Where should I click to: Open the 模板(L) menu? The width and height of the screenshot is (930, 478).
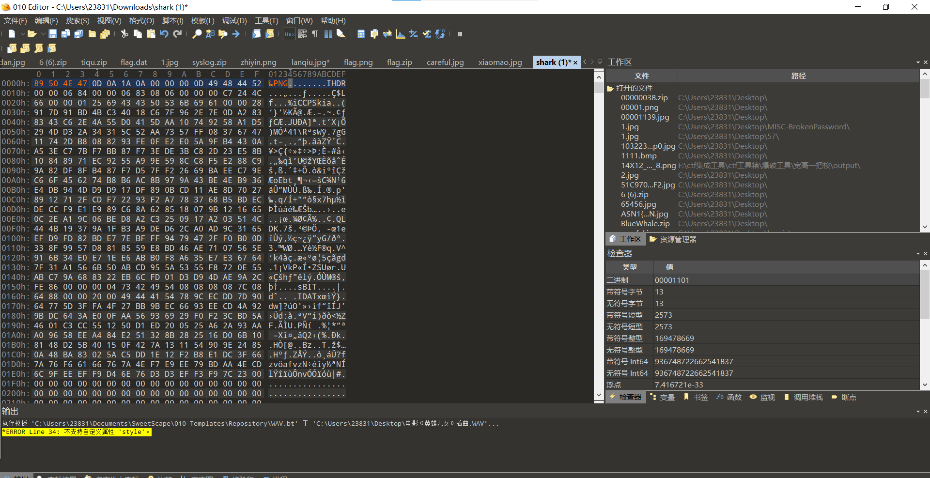click(202, 21)
